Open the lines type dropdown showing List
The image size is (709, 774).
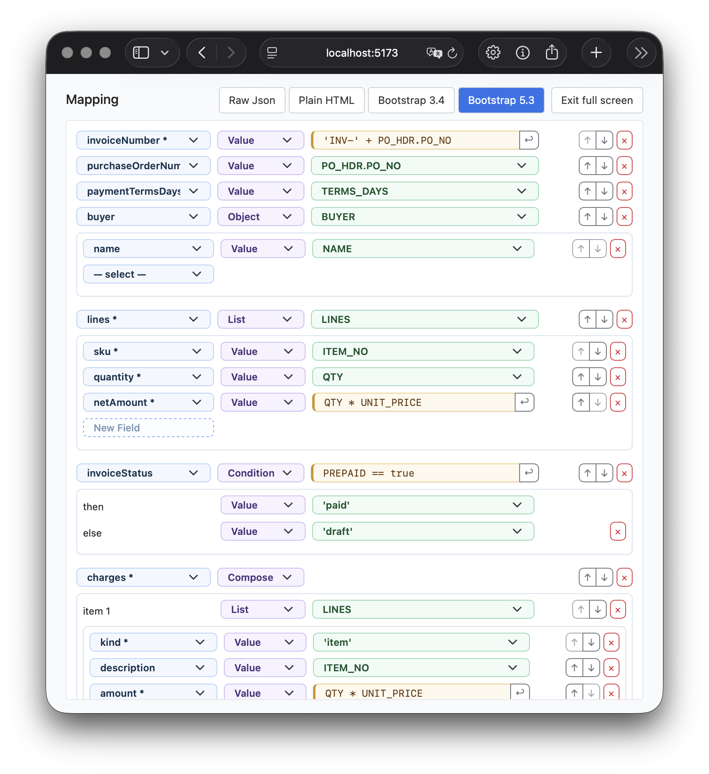tap(260, 320)
